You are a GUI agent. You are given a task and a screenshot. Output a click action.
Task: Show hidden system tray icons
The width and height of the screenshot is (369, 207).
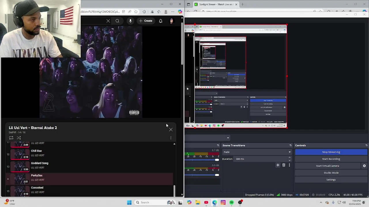click(x=321, y=202)
